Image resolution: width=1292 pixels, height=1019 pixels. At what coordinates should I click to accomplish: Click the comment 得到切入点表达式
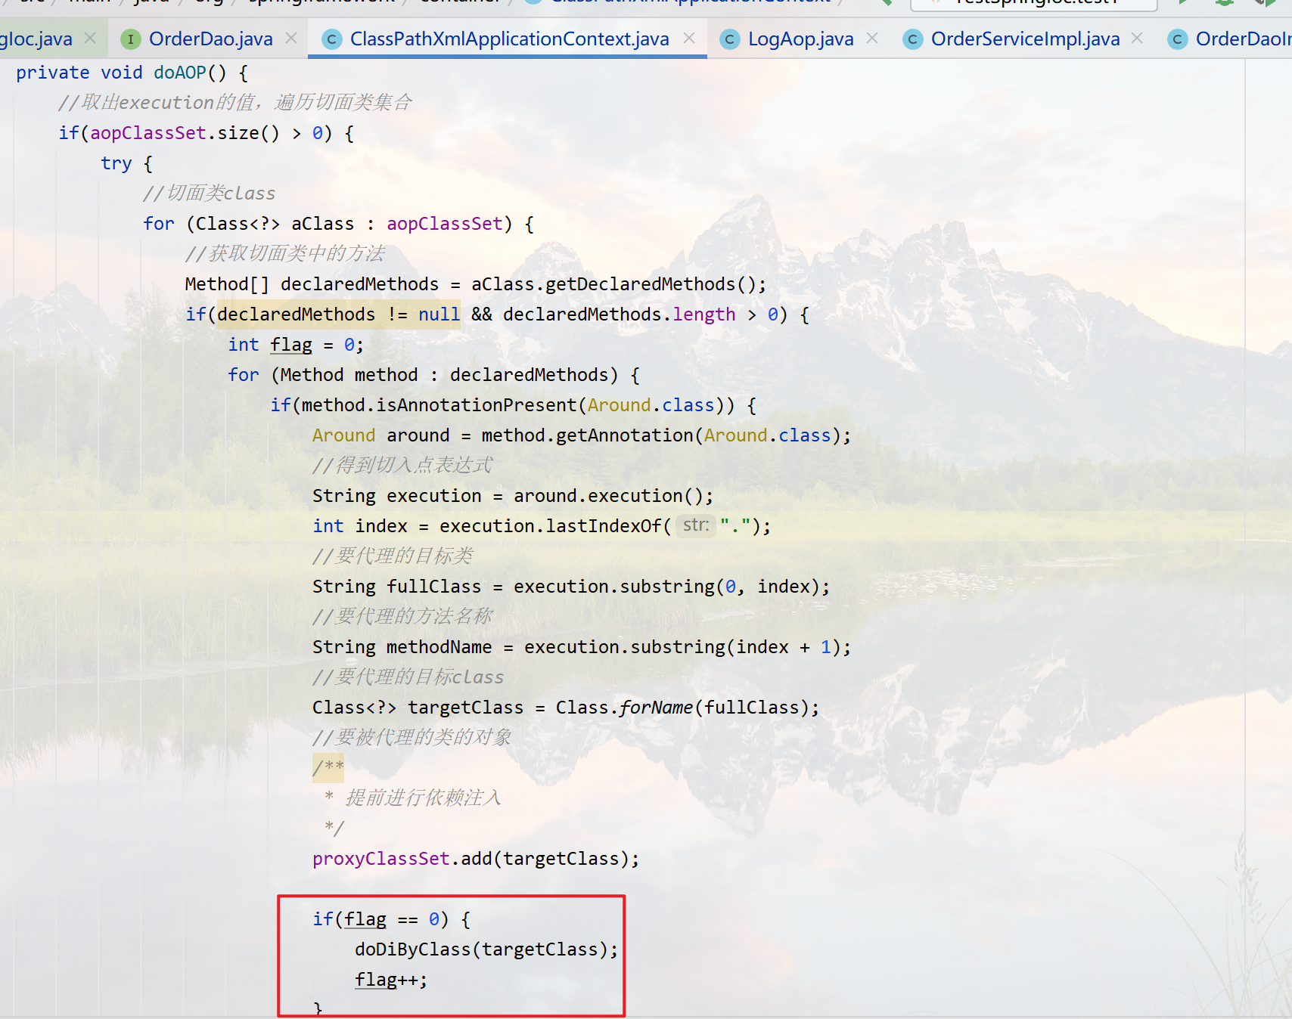point(402,466)
